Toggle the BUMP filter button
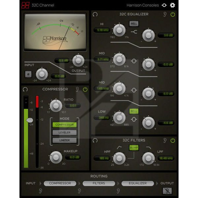 click(134, 148)
